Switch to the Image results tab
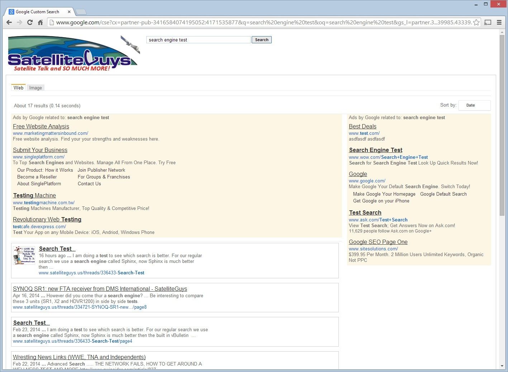Screen dimensions: 508x372 35,88
